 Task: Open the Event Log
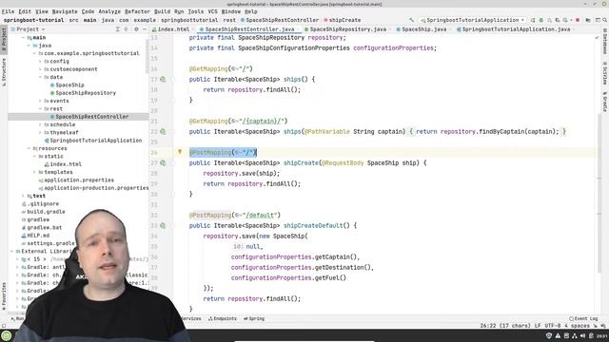click(x=583, y=318)
